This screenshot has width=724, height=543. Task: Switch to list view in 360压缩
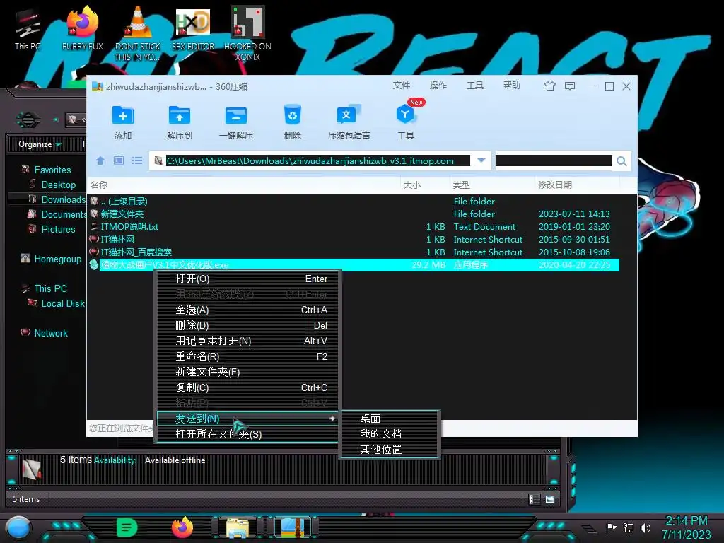(137, 160)
